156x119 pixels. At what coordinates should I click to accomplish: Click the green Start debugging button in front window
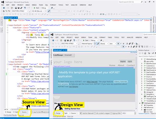(x=84, y=40)
